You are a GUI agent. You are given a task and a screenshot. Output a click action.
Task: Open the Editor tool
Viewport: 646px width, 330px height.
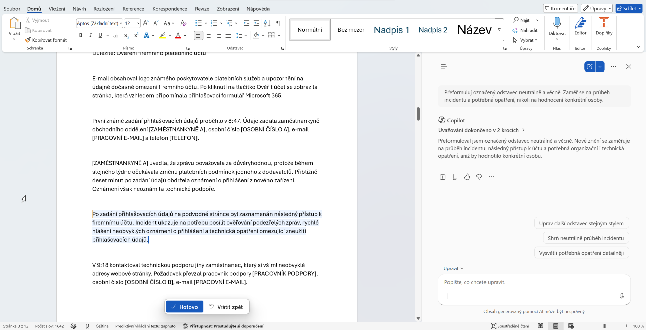click(x=580, y=26)
